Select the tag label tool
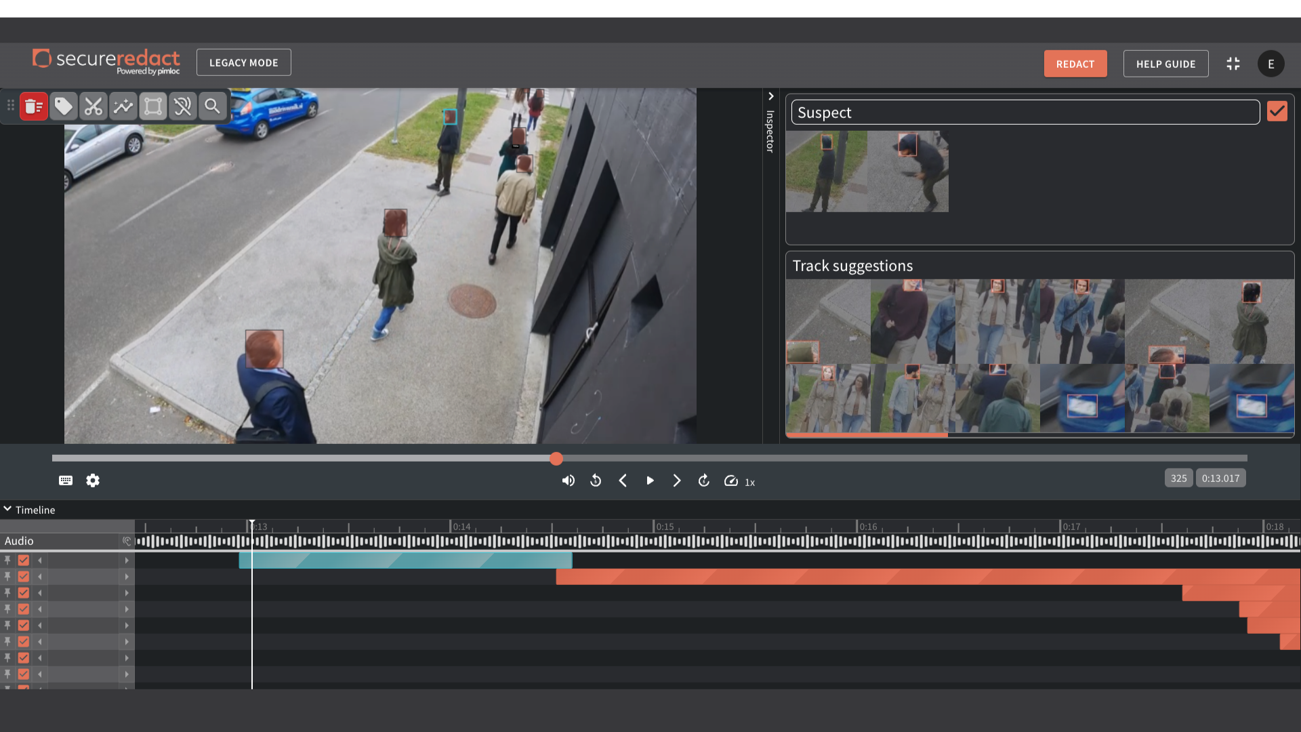Image resolution: width=1301 pixels, height=732 pixels. click(64, 106)
